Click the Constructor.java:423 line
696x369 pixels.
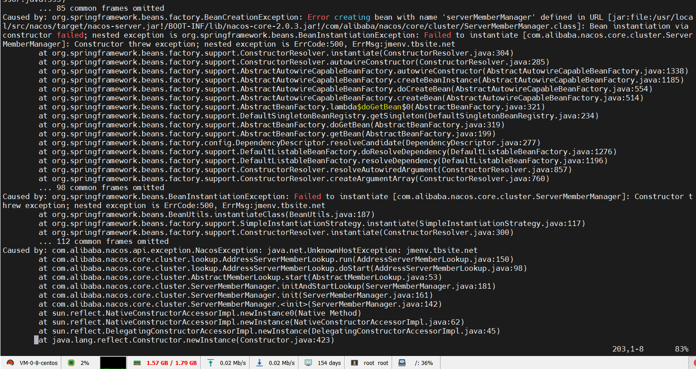pyautogui.click(x=186, y=340)
